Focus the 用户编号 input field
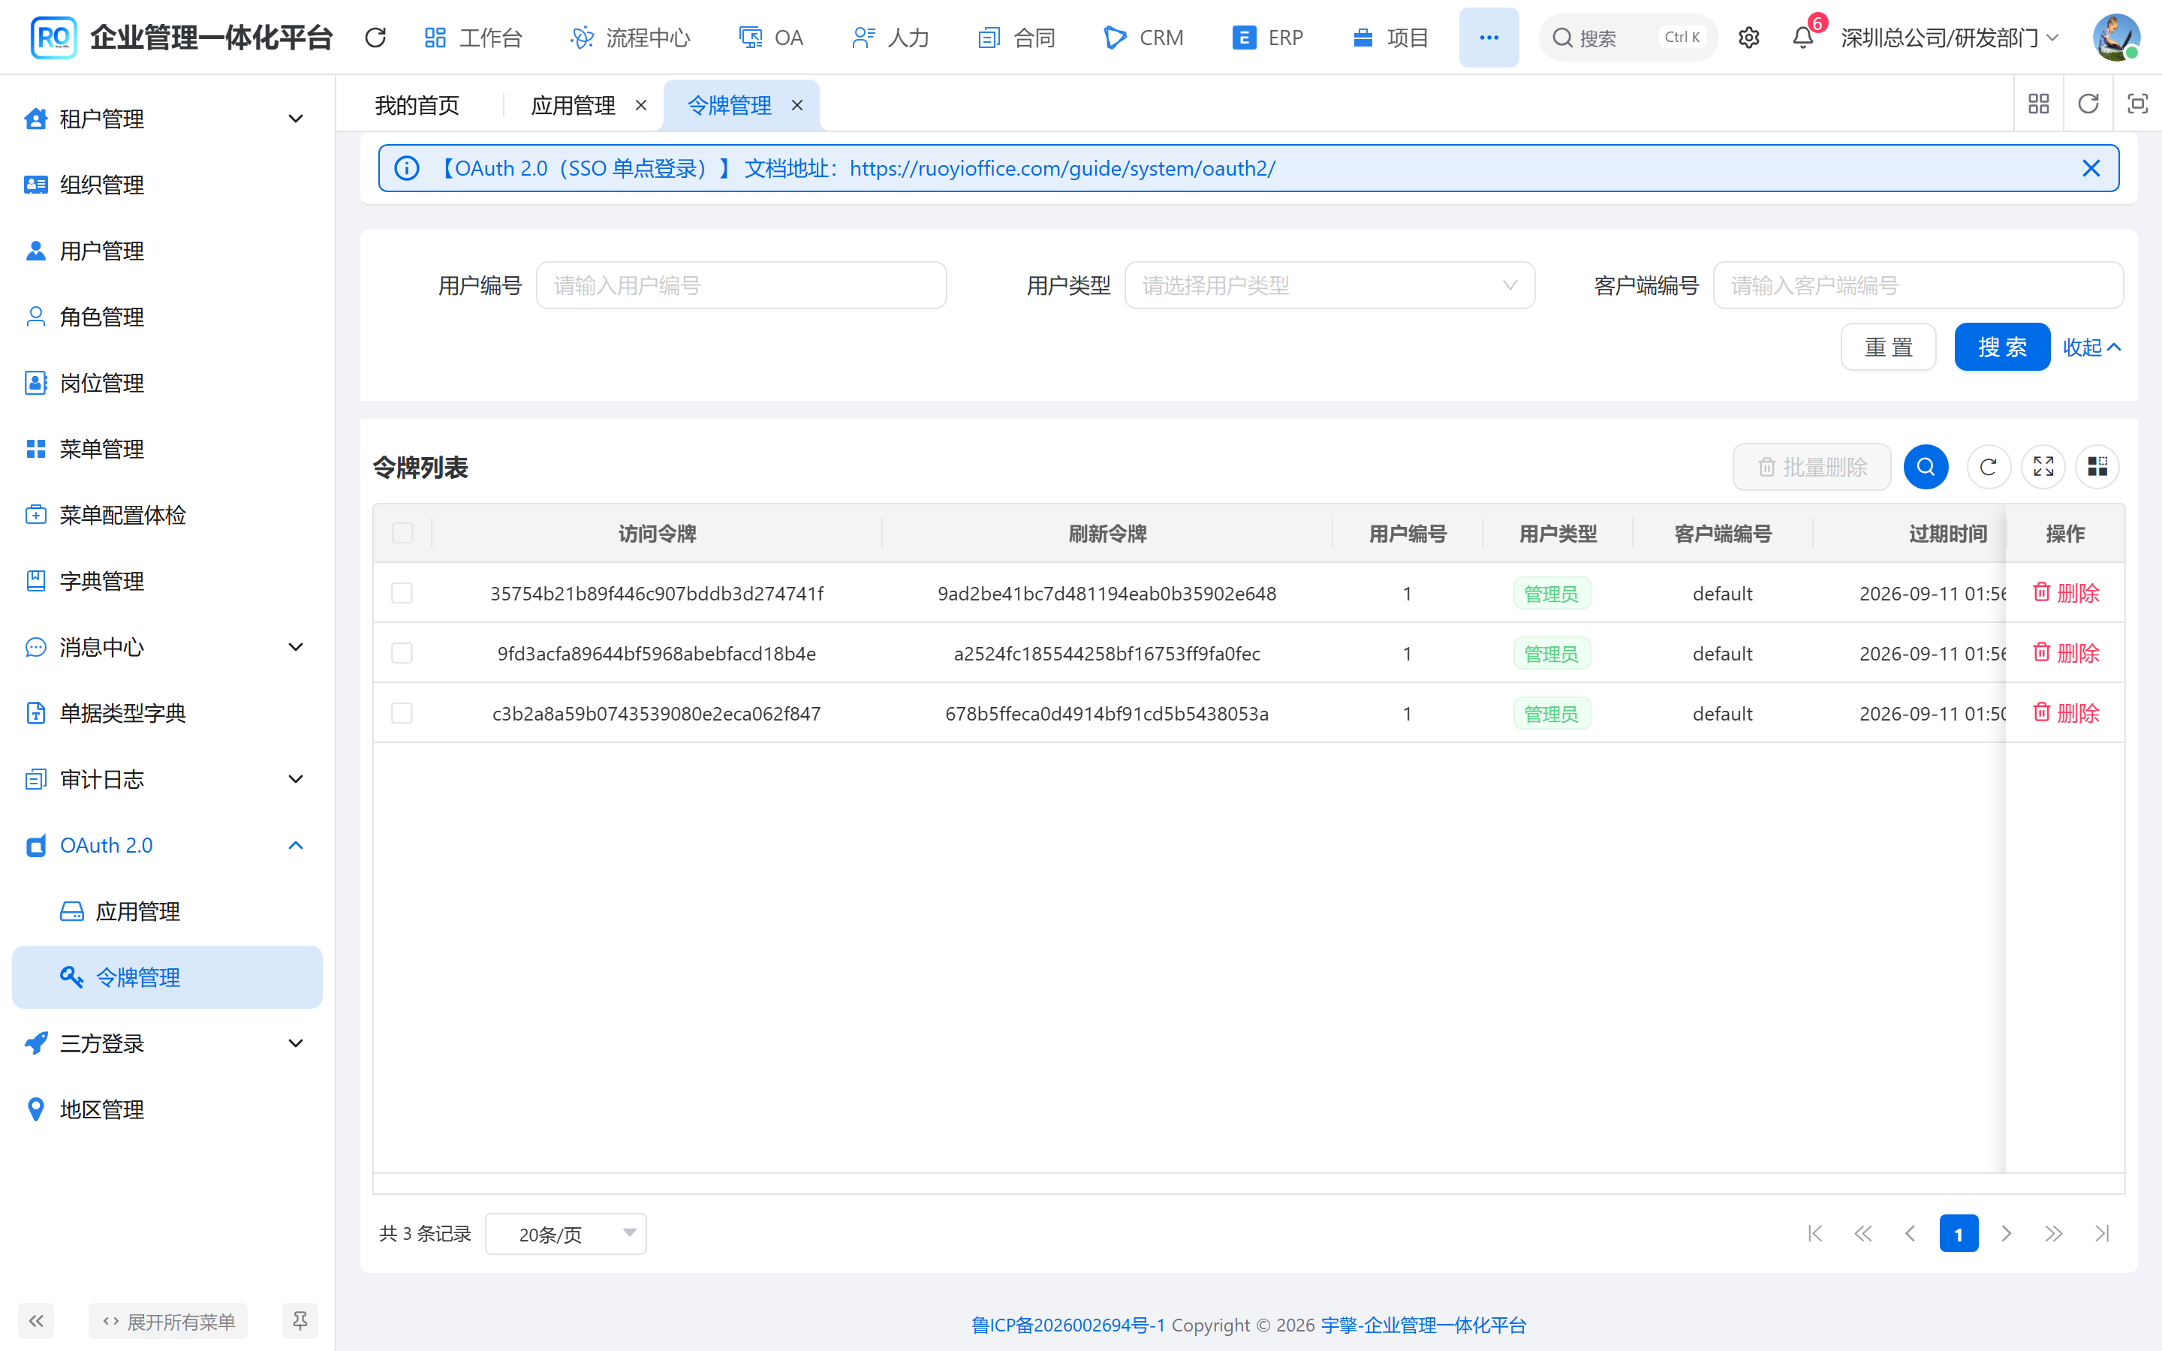Viewport: 2162px width, 1351px height. [x=741, y=286]
